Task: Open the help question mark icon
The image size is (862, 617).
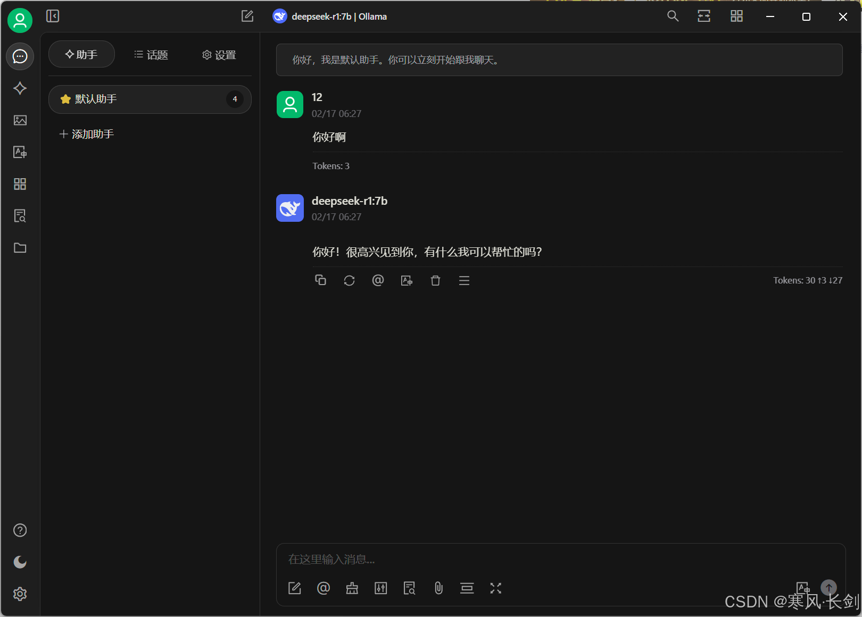Action: click(x=20, y=530)
